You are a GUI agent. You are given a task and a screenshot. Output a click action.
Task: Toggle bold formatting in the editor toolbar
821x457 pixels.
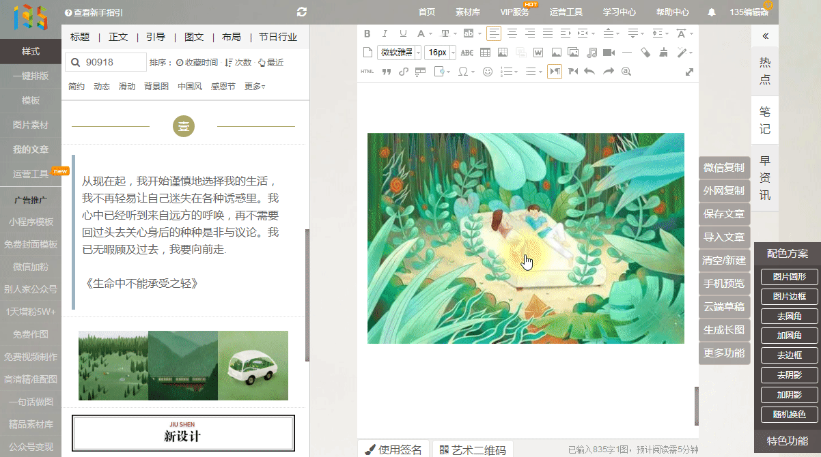tap(367, 33)
